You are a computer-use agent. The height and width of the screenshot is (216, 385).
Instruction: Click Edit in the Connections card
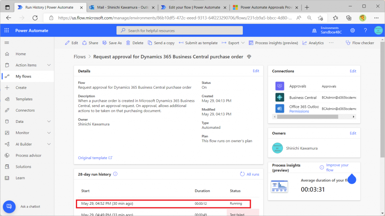(x=353, y=71)
